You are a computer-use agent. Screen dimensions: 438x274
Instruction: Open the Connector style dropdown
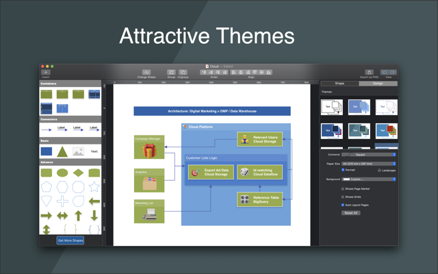tap(369, 155)
